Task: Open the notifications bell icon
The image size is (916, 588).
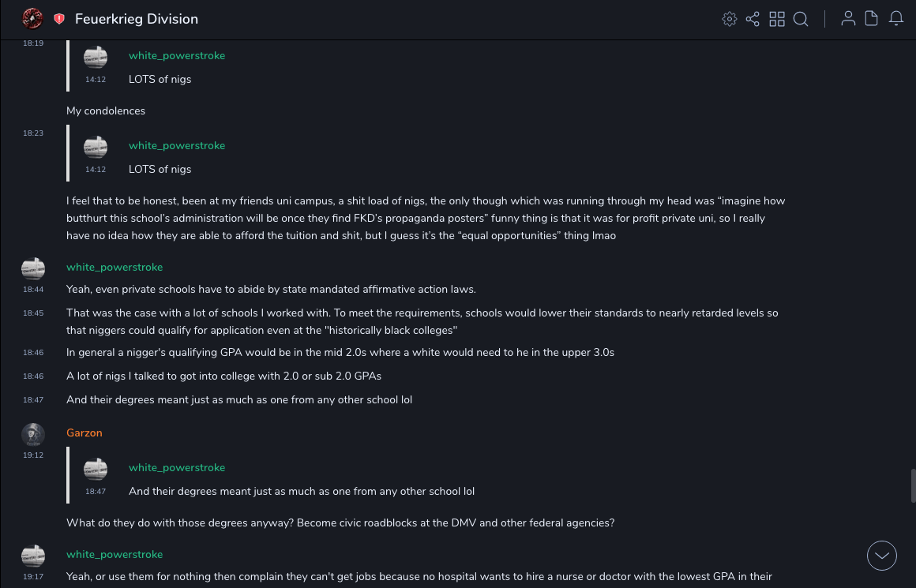Action: click(896, 19)
